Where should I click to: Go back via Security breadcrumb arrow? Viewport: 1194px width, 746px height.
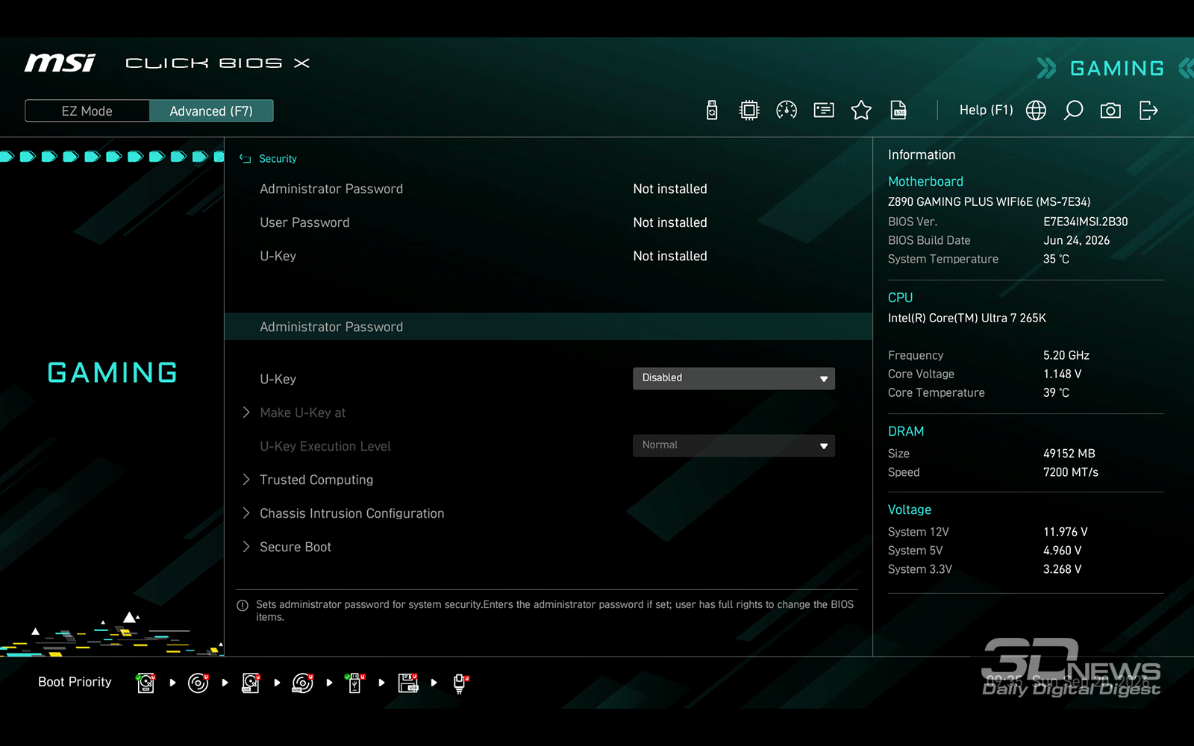(245, 159)
